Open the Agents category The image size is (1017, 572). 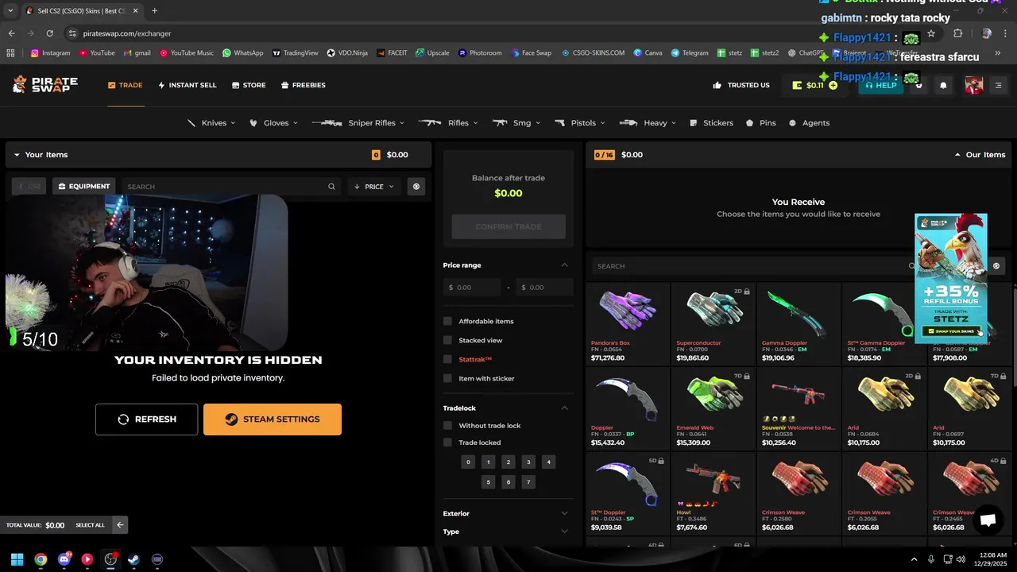[x=809, y=123]
